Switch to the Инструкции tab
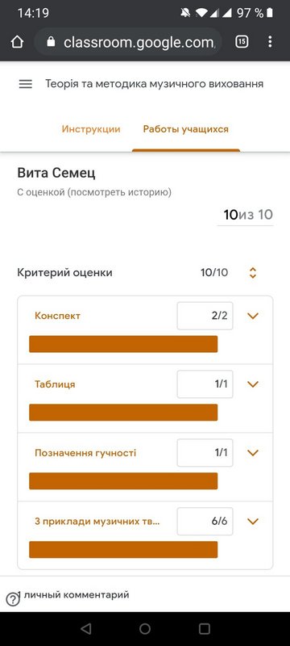This screenshot has height=646, width=290. [91, 129]
